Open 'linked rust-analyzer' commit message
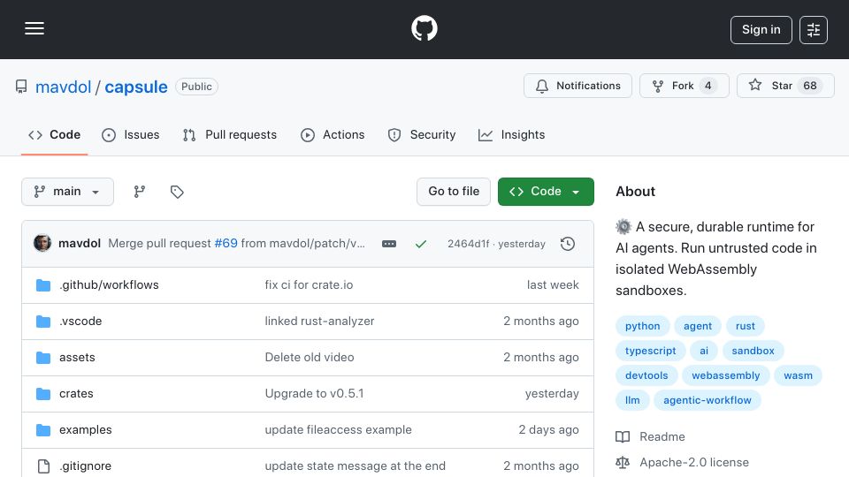This screenshot has width=849, height=477. pos(319,322)
